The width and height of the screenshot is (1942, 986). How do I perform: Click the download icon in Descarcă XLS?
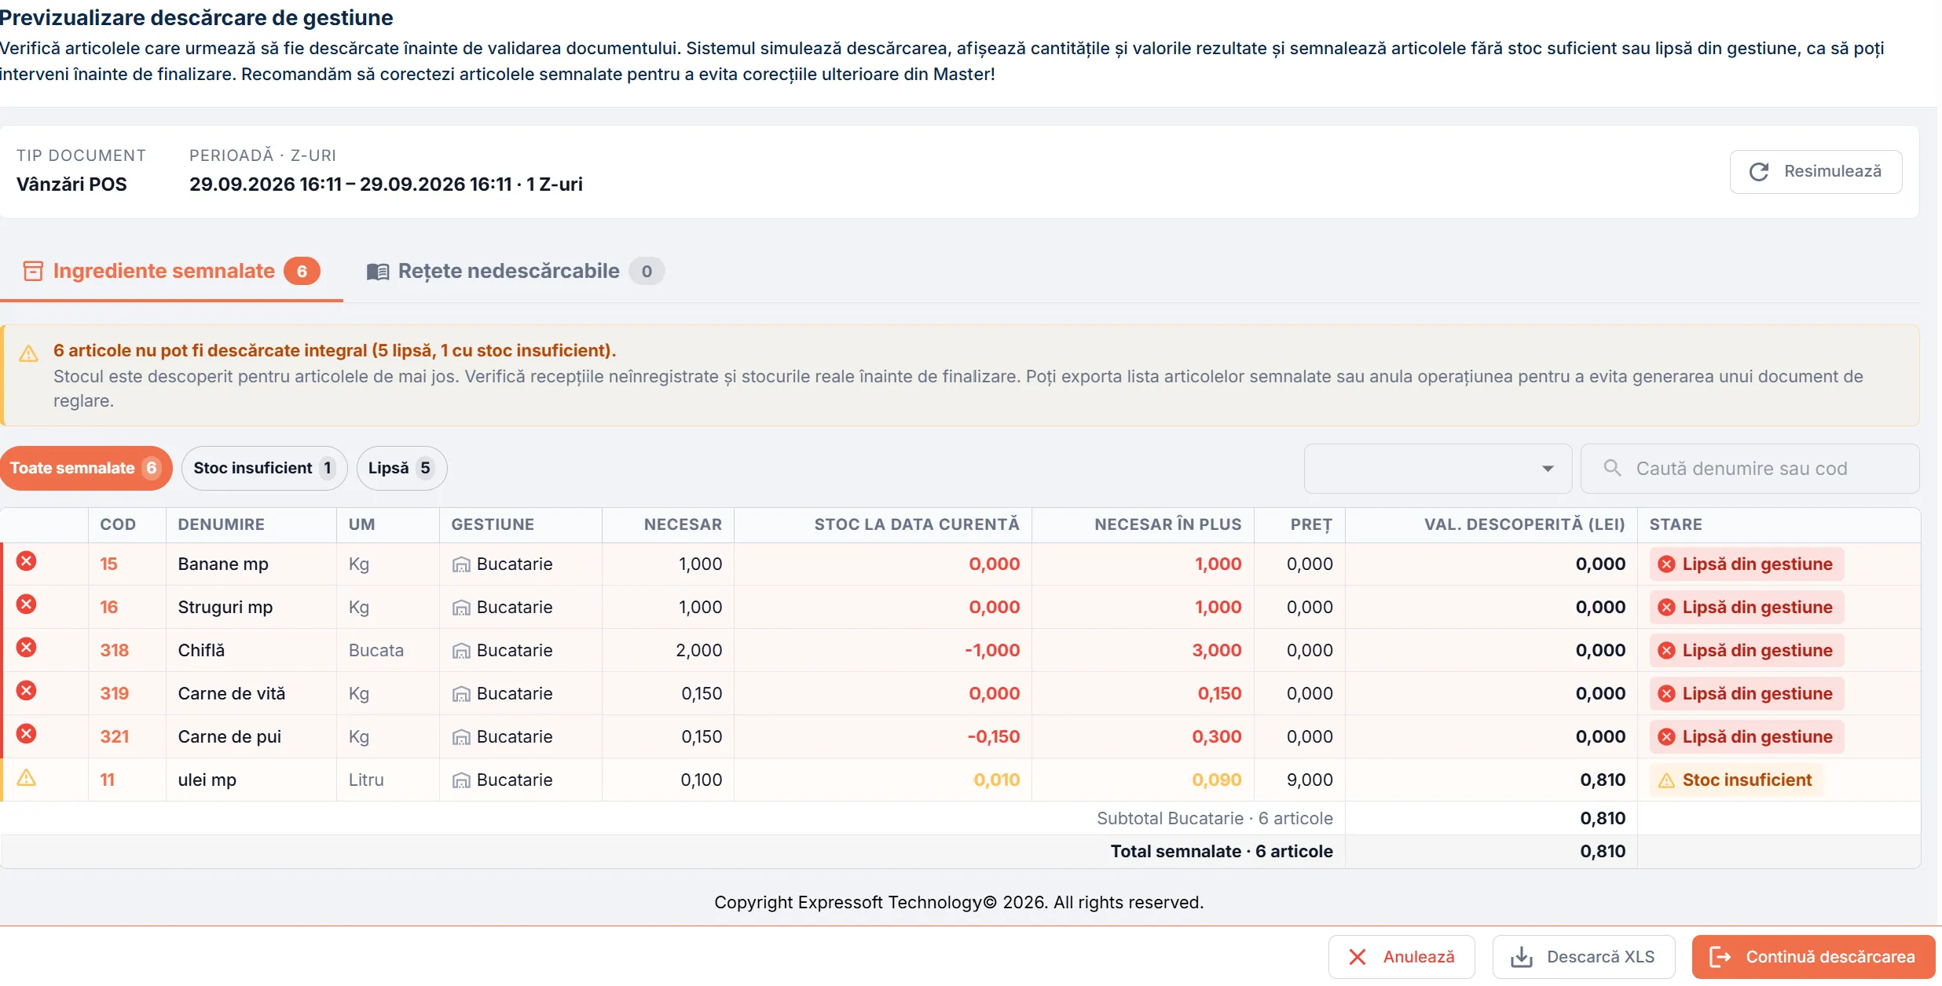1522,957
